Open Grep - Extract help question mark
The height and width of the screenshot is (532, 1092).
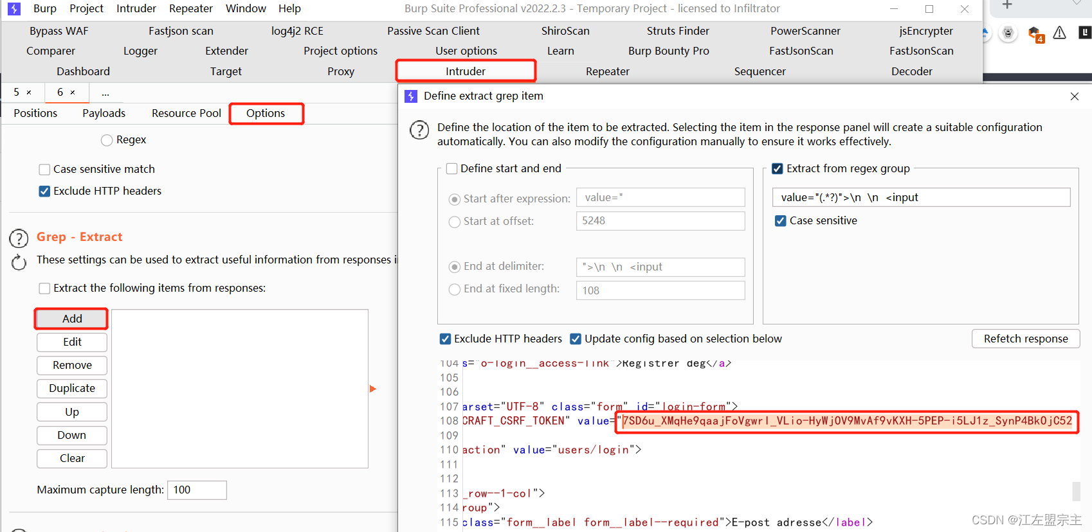coord(19,238)
